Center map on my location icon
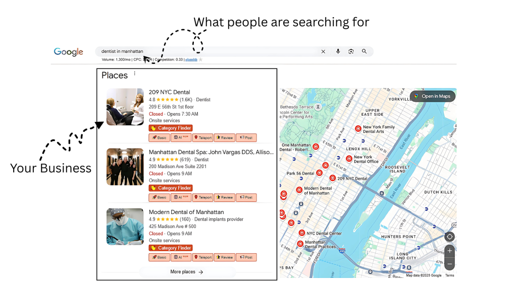 coord(449,237)
